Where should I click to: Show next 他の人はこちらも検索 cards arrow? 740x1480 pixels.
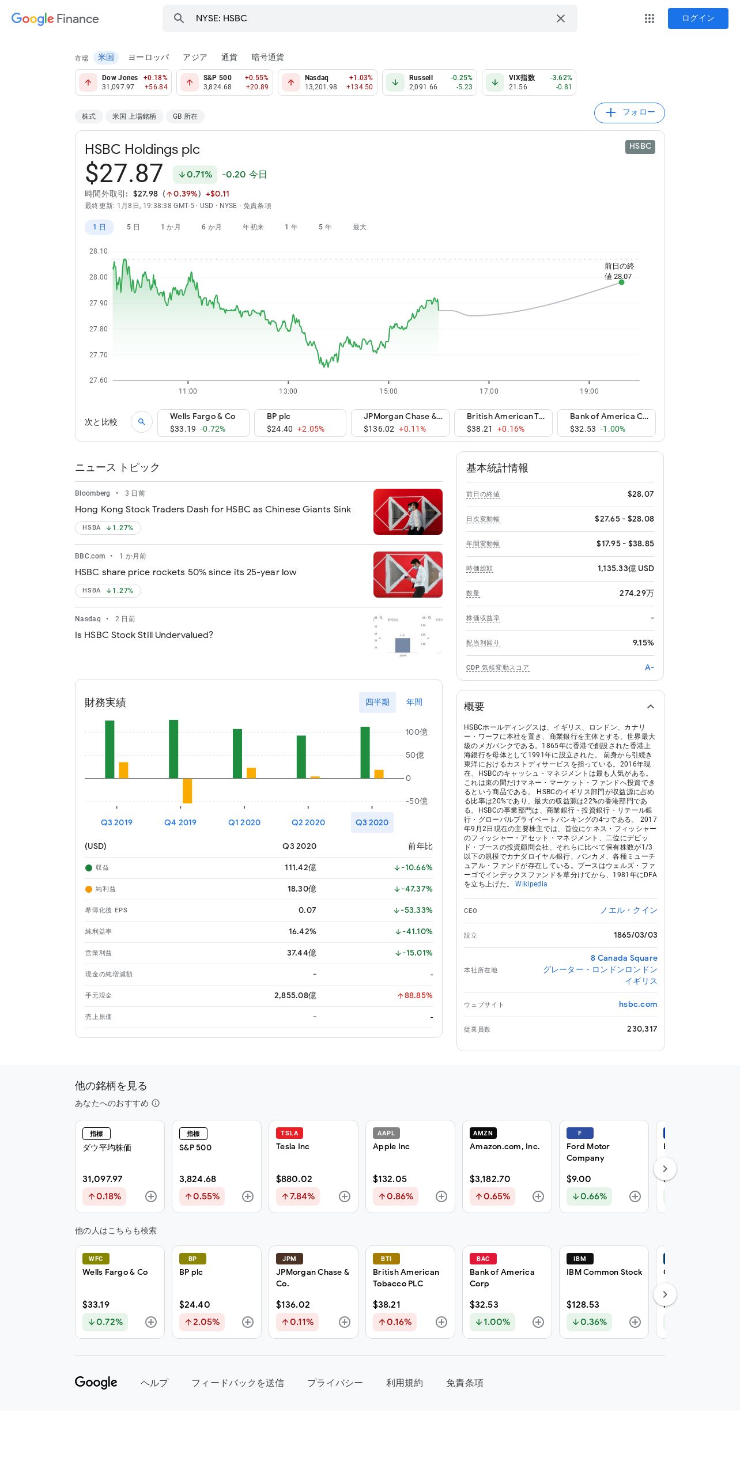point(665,1294)
